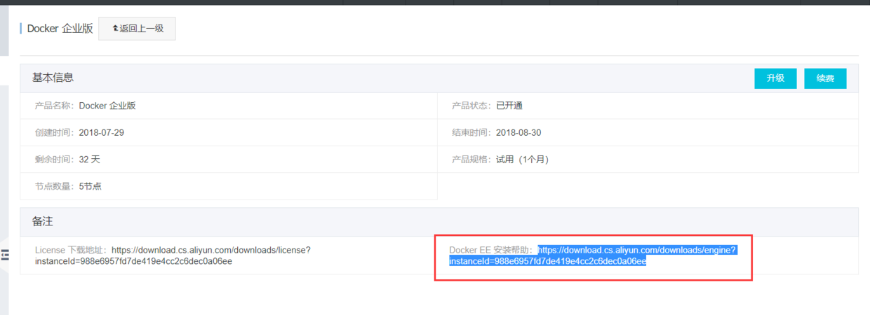The image size is (870, 315).
Task: Click the License 下载地址 label
Action: point(72,250)
